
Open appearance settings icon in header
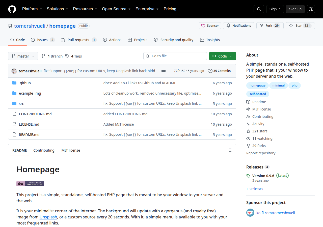pyautogui.click(x=311, y=9)
